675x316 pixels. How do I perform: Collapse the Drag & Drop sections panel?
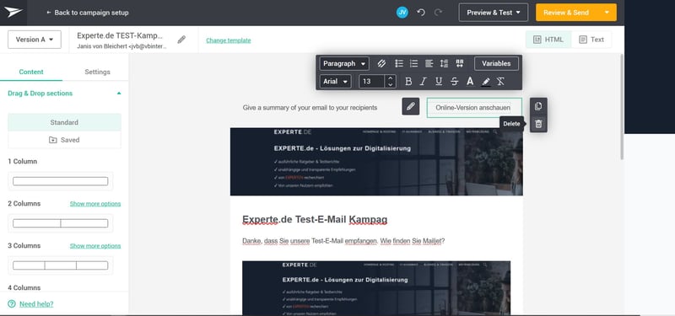click(119, 94)
